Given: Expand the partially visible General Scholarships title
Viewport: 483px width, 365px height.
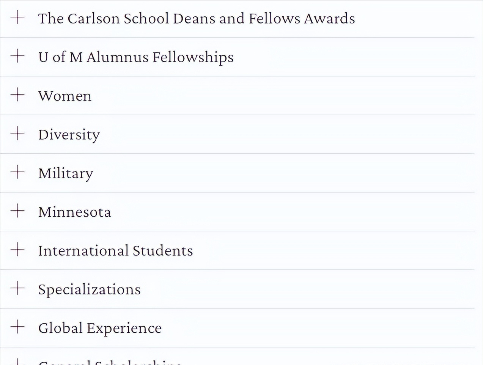Looking at the screenshot, I should (x=110, y=362).
